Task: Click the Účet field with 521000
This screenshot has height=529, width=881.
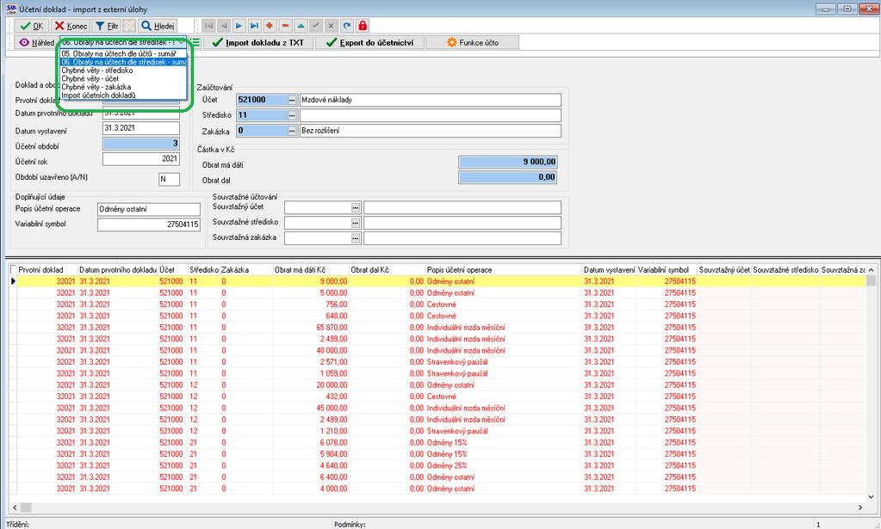Action: pos(262,100)
